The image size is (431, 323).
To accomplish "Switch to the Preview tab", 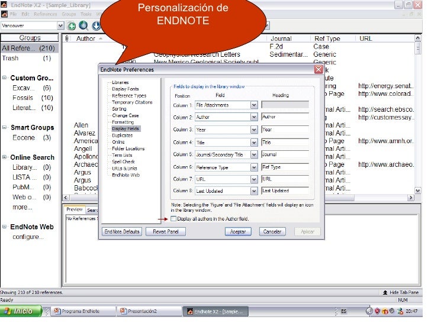I will pyautogui.click(x=75, y=209).
